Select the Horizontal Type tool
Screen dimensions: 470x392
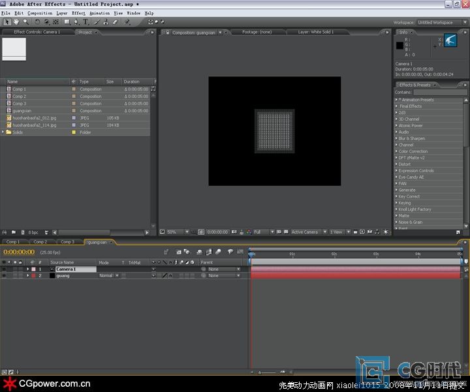point(86,22)
